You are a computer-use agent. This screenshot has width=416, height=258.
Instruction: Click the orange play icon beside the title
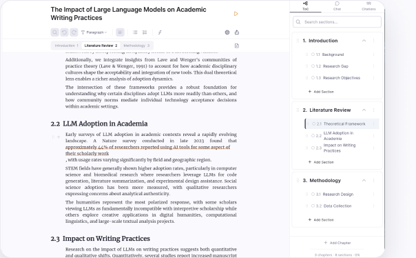tap(236, 14)
